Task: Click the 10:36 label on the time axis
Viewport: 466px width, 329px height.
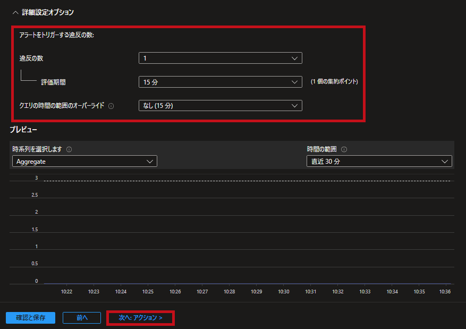Action: pos(445,291)
